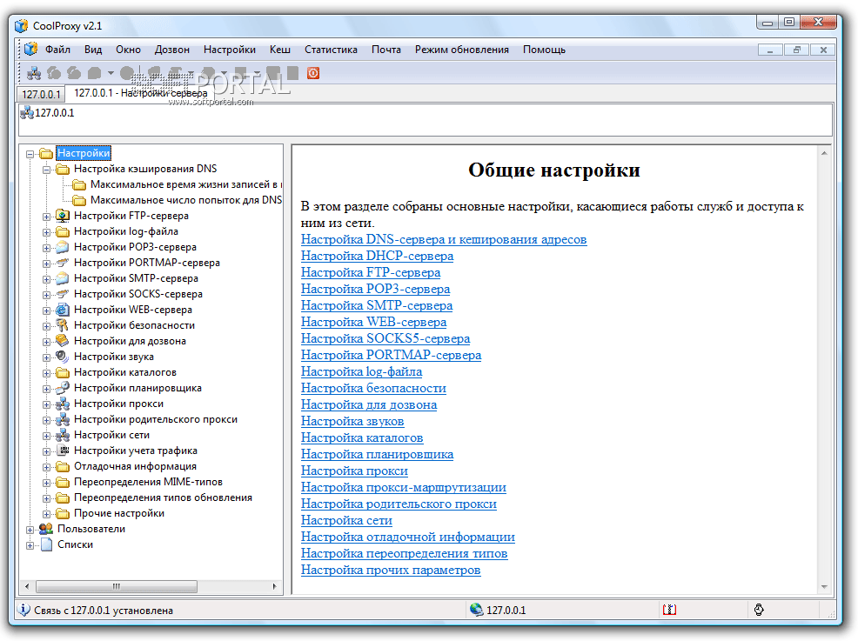Open the Дозвон menu

[x=171, y=50]
